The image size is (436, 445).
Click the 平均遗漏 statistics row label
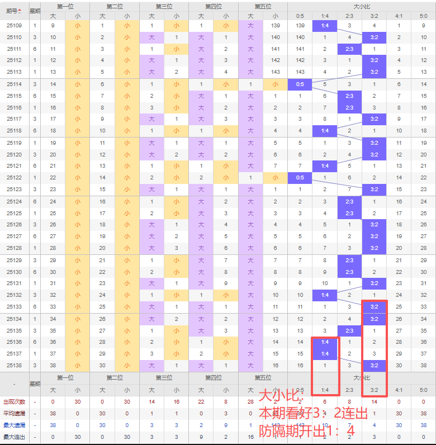14,414
